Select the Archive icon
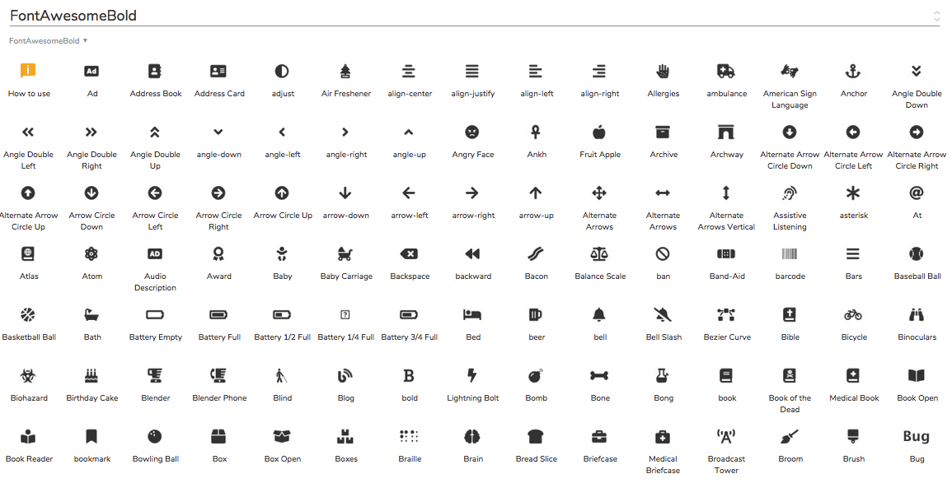This screenshot has width=952, height=483. pos(663,132)
